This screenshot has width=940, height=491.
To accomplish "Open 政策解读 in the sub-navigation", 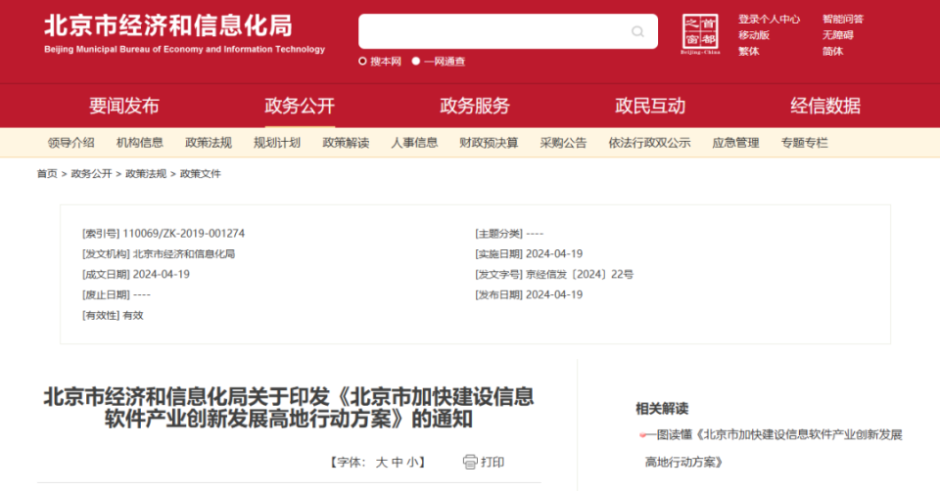I will [346, 143].
